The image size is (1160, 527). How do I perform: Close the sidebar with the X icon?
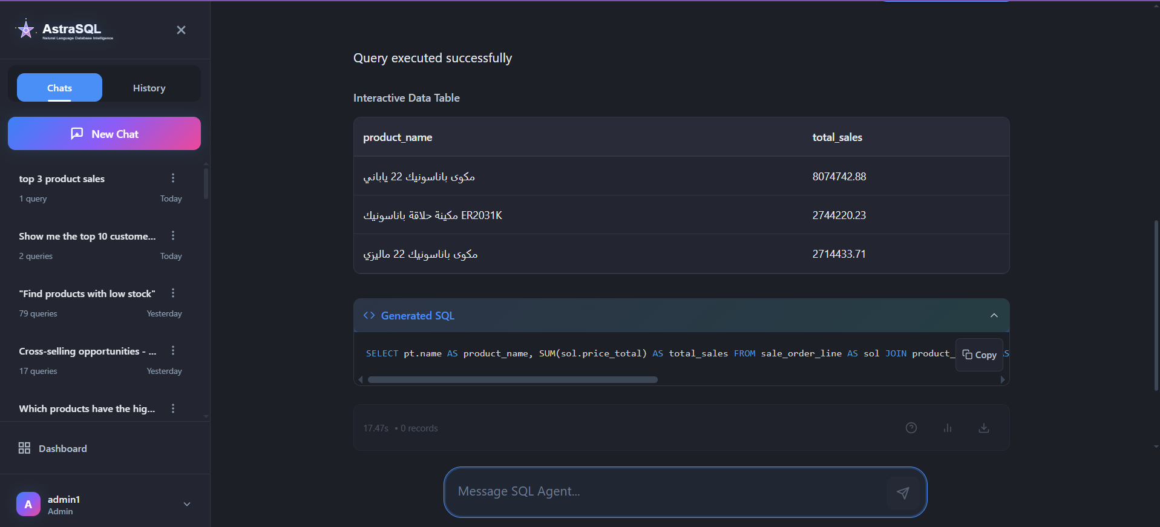(x=181, y=30)
